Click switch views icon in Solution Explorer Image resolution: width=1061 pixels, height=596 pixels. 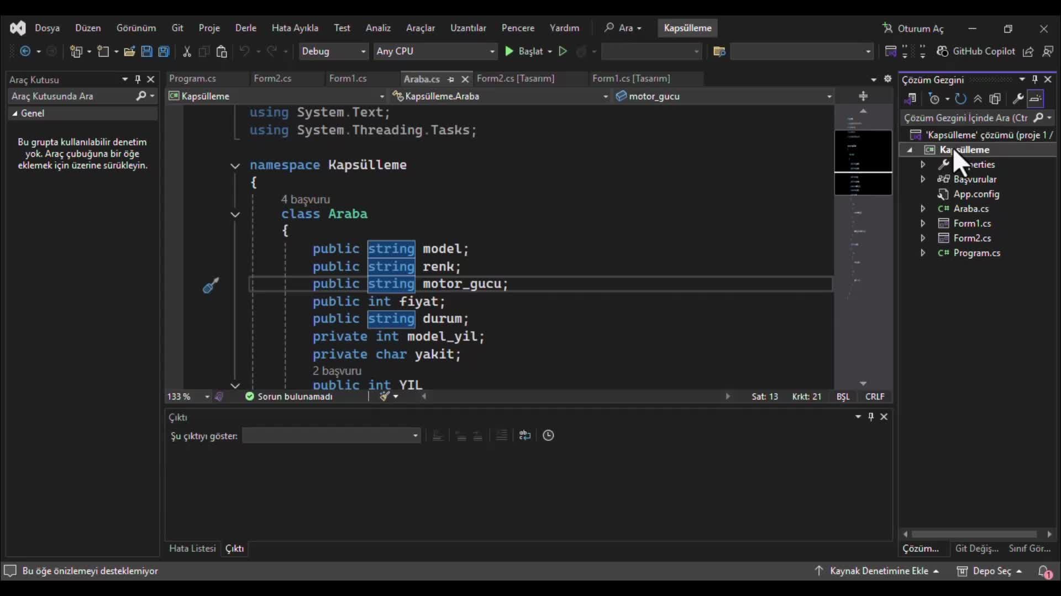tap(910, 99)
